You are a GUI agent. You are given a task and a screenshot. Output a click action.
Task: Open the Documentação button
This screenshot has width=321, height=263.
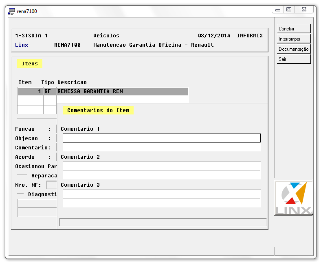pyautogui.click(x=294, y=49)
